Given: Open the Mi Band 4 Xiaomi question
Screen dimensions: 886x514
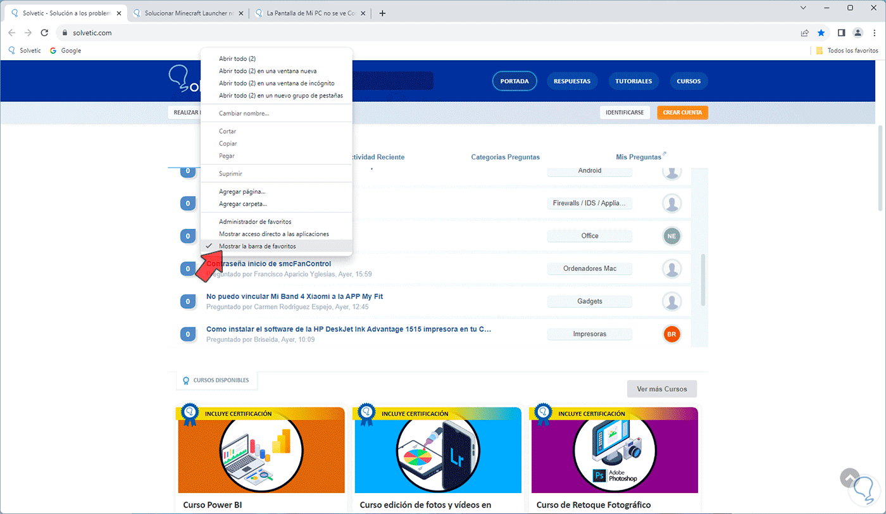Looking at the screenshot, I should pyautogui.click(x=294, y=296).
